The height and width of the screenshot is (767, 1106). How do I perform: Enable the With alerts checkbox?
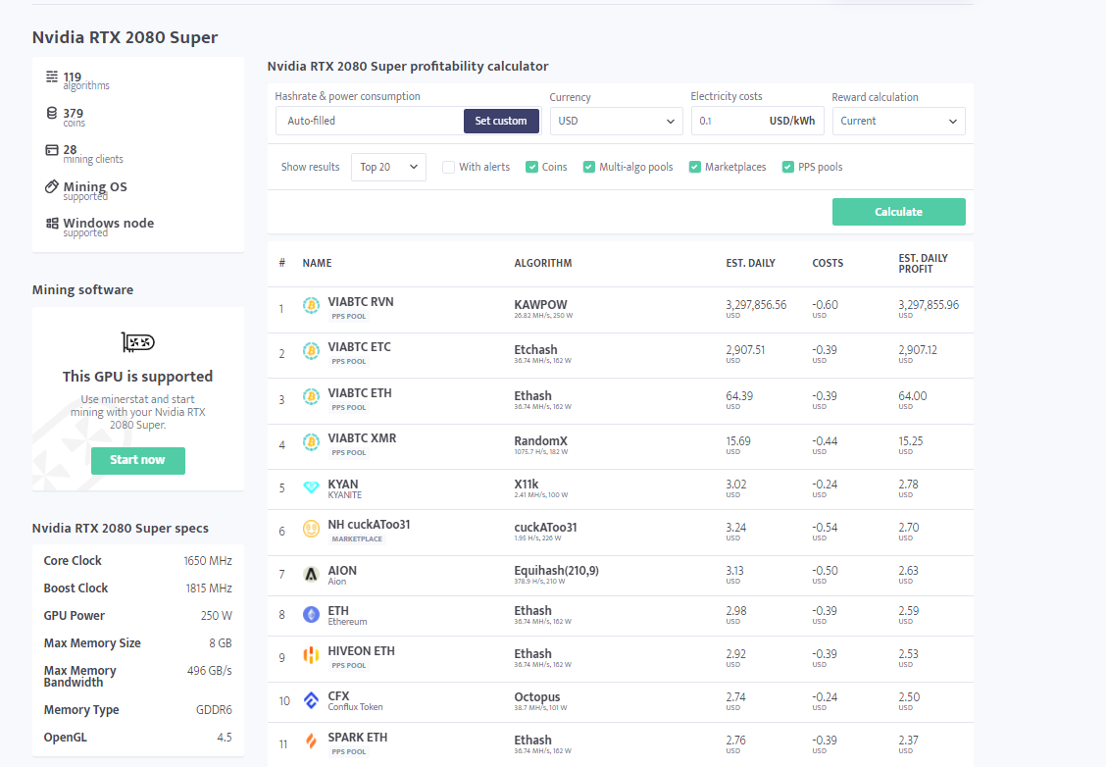448,168
